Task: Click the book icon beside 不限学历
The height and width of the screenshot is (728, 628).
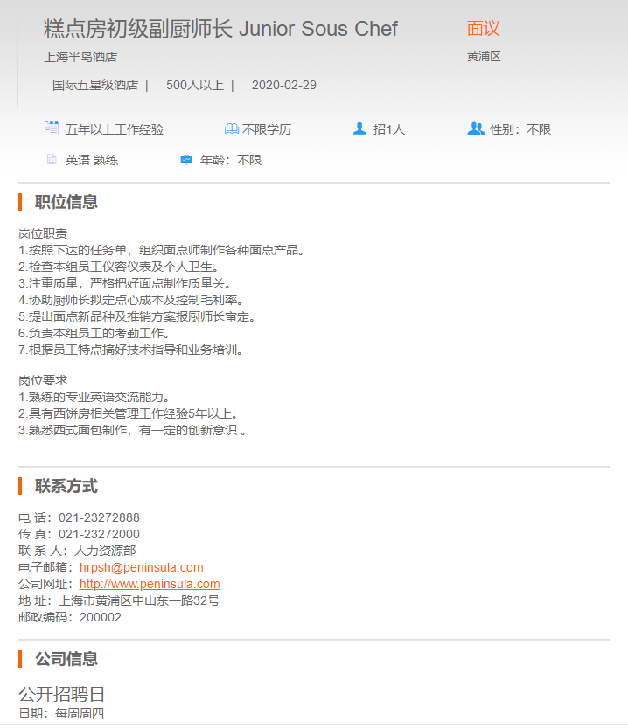Action: (x=232, y=129)
